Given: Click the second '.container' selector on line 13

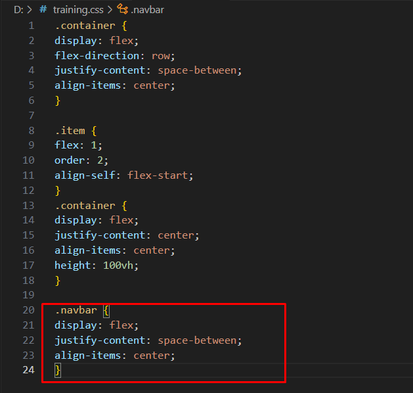Looking at the screenshot, I should (85, 206).
